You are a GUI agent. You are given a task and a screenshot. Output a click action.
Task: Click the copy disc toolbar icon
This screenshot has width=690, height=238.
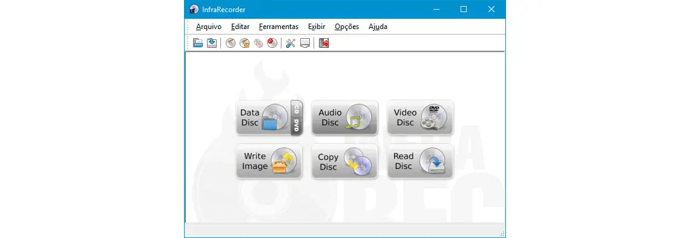coord(258,42)
